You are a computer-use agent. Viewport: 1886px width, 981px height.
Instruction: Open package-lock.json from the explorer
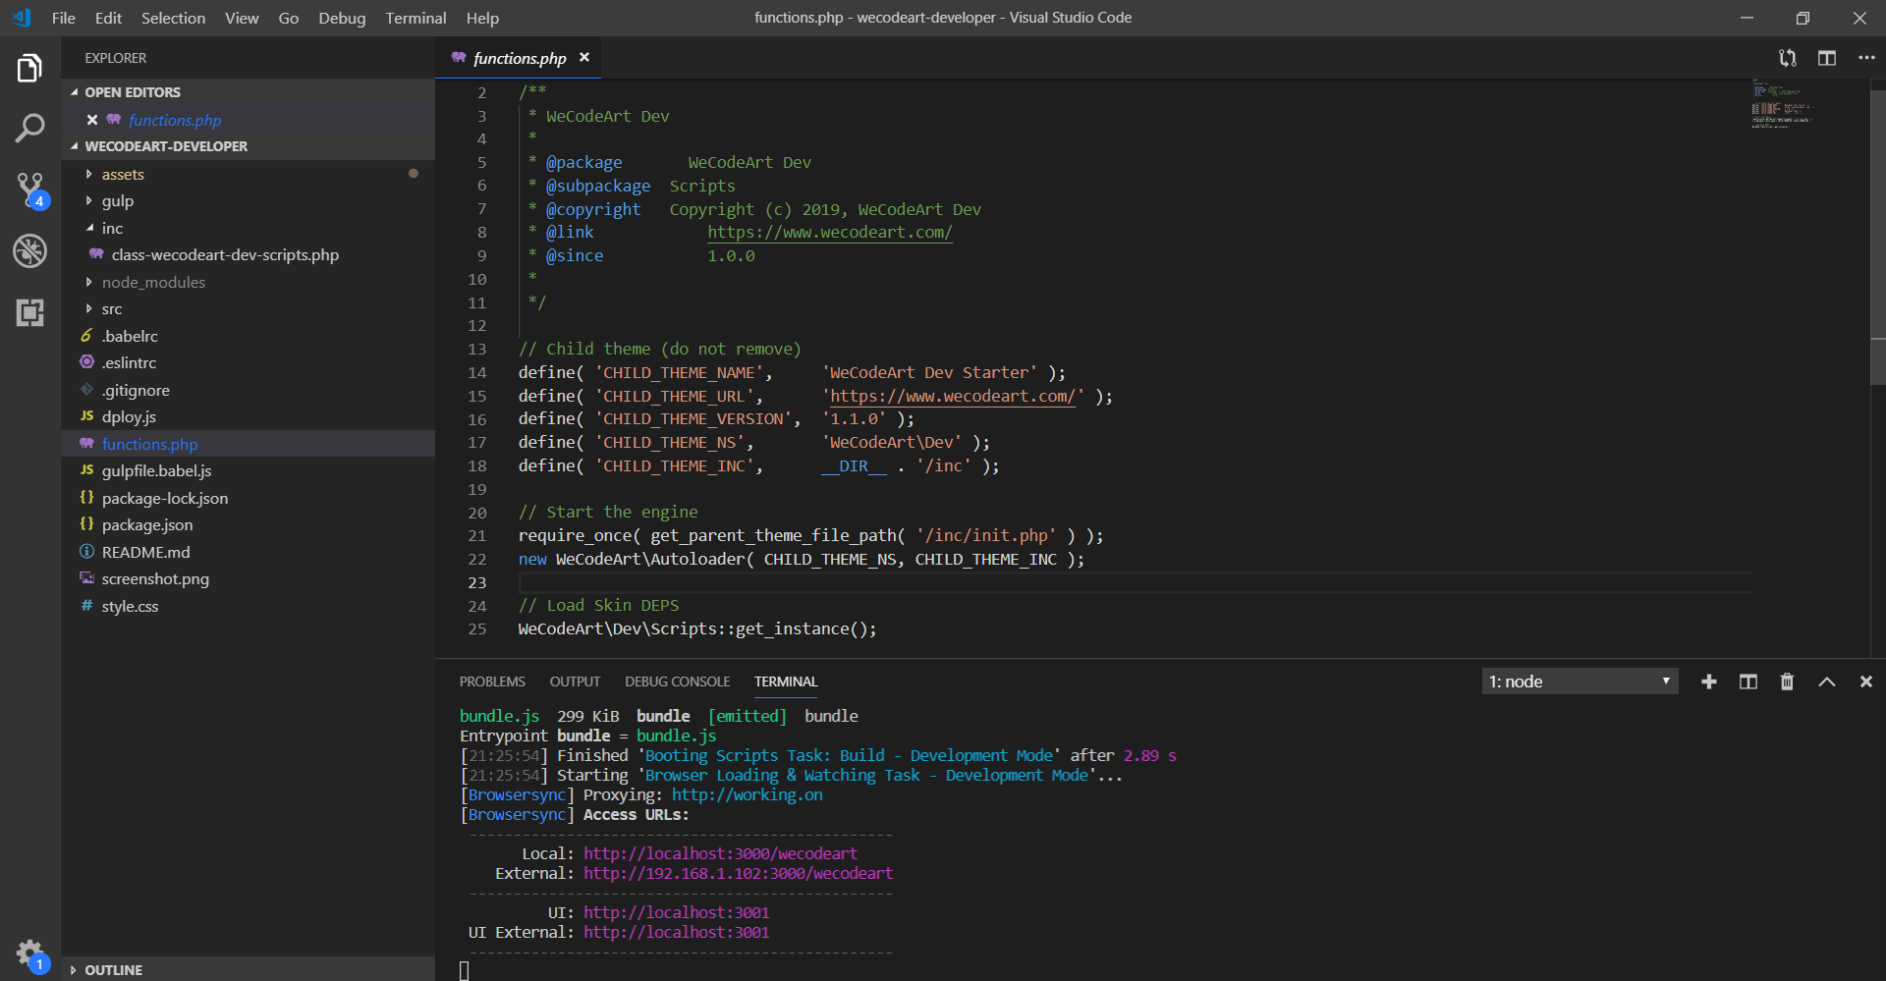pyautogui.click(x=164, y=498)
